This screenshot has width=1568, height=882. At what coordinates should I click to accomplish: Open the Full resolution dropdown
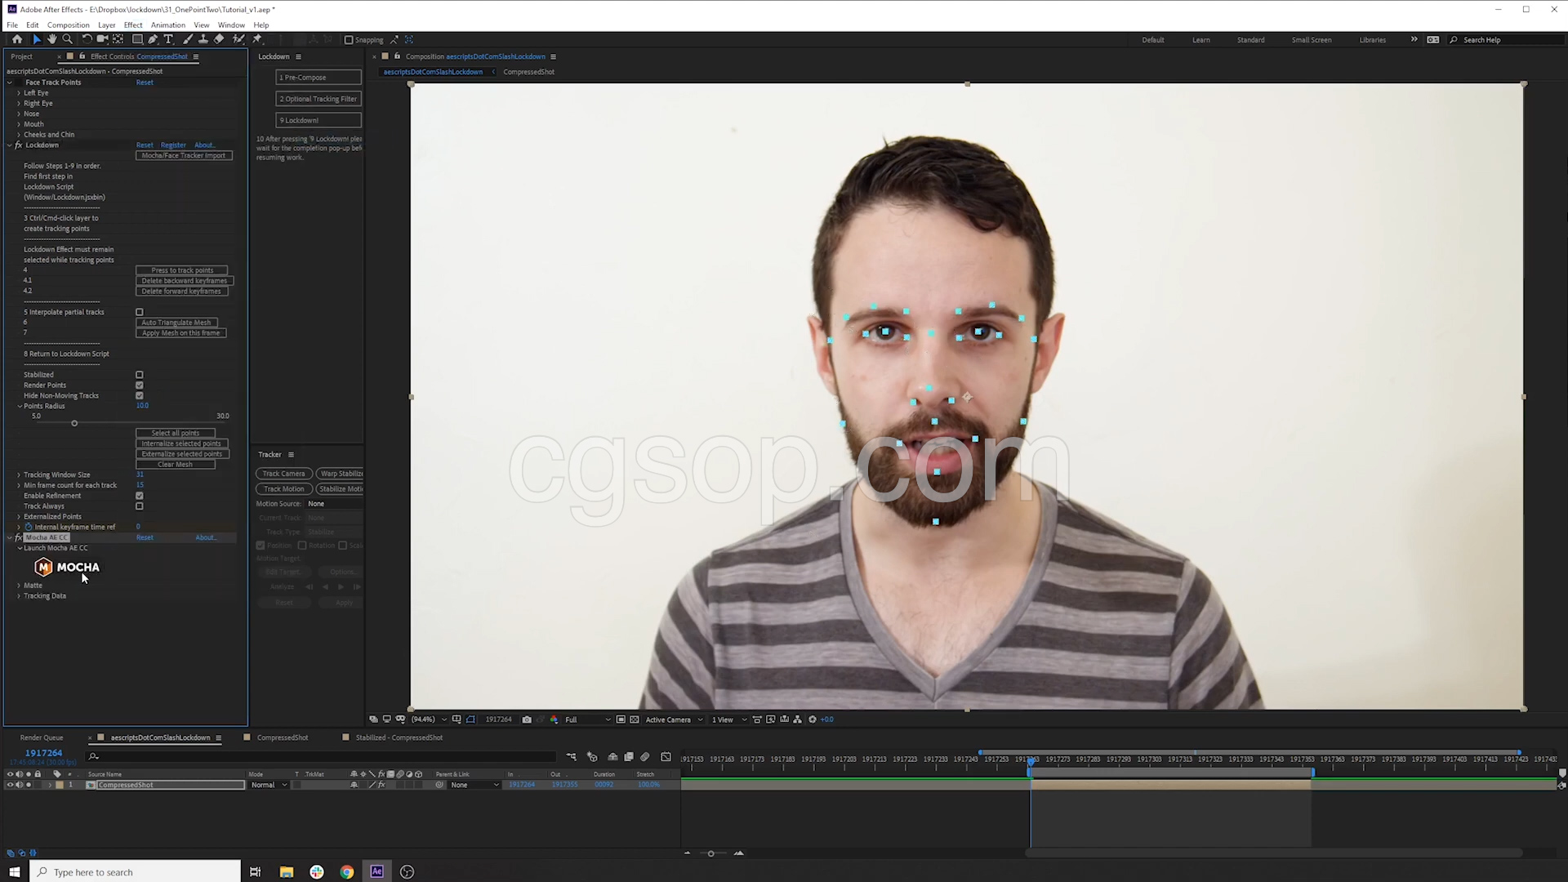point(587,719)
